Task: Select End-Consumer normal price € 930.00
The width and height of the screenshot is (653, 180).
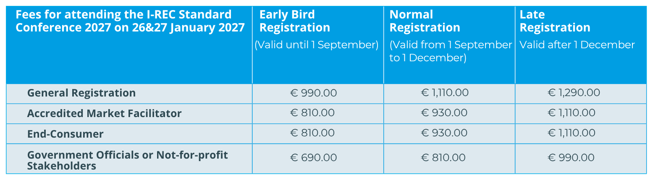Action: (444, 133)
